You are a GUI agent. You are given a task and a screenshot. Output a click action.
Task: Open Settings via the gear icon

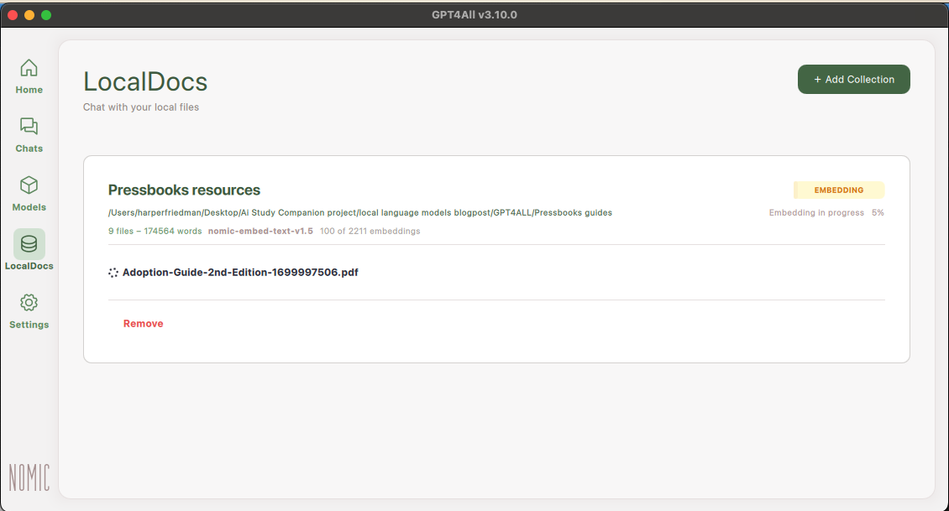point(29,303)
